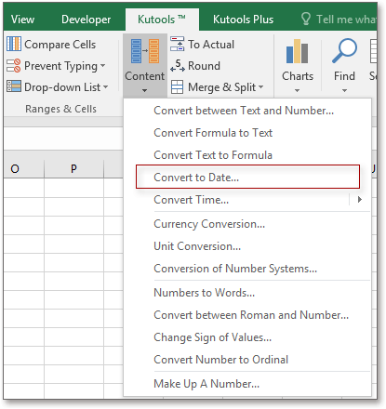Choose Currency Conversion from the menu
Viewport: 386px width, 409px height.
pyautogui.click(x=209, y=224)
